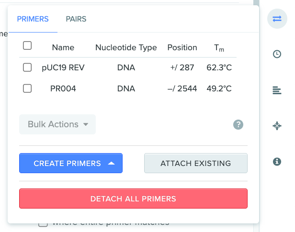Viewport: 295px width, 232px height.
Task: Open the history clock icon
Action: (x=277, y=54)
